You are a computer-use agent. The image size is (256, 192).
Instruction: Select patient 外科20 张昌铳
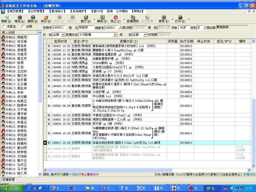[x=16, y=118]
